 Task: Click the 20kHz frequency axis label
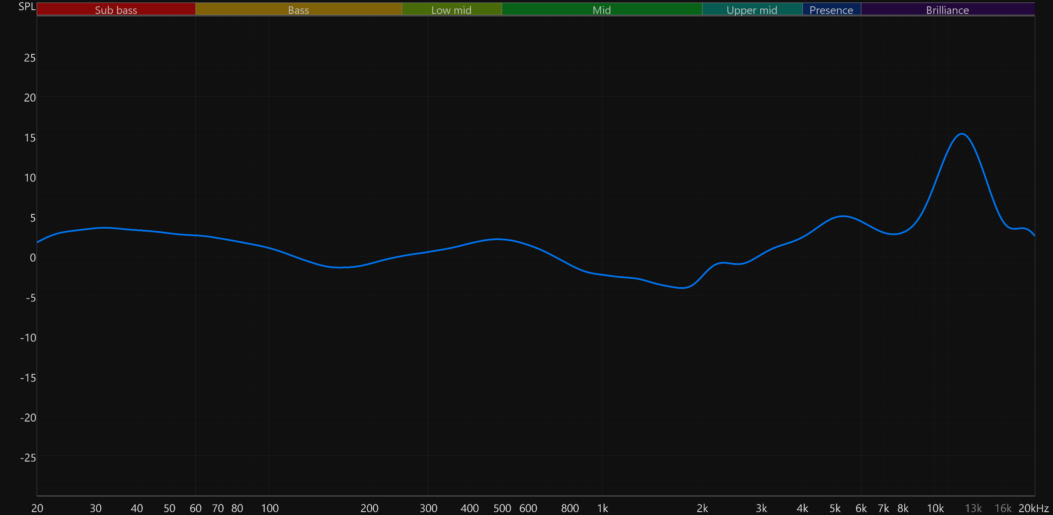[1033, 508]
